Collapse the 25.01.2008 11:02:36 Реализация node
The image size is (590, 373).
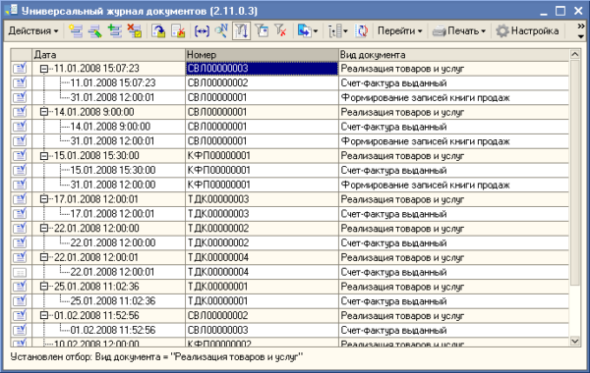[44, 287]
